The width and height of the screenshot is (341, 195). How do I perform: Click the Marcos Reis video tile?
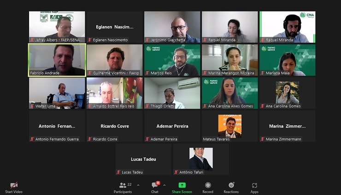coord(172,60)
